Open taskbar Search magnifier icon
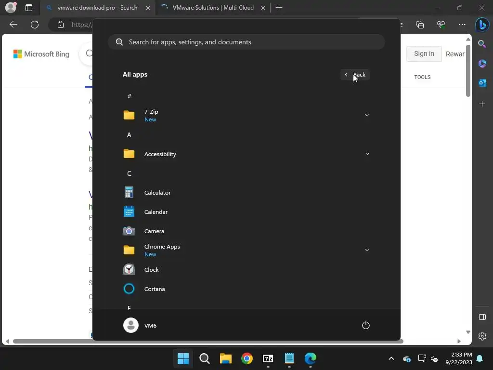 [x=204, y=358]
